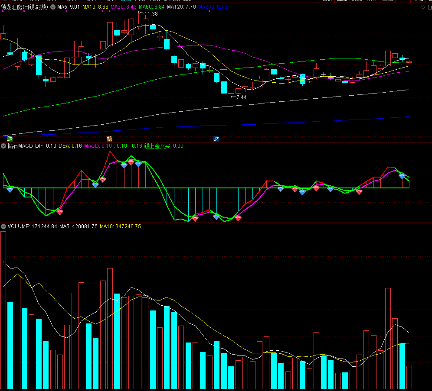Click the leftmost blue diamond MACD signal

[10, 190]
